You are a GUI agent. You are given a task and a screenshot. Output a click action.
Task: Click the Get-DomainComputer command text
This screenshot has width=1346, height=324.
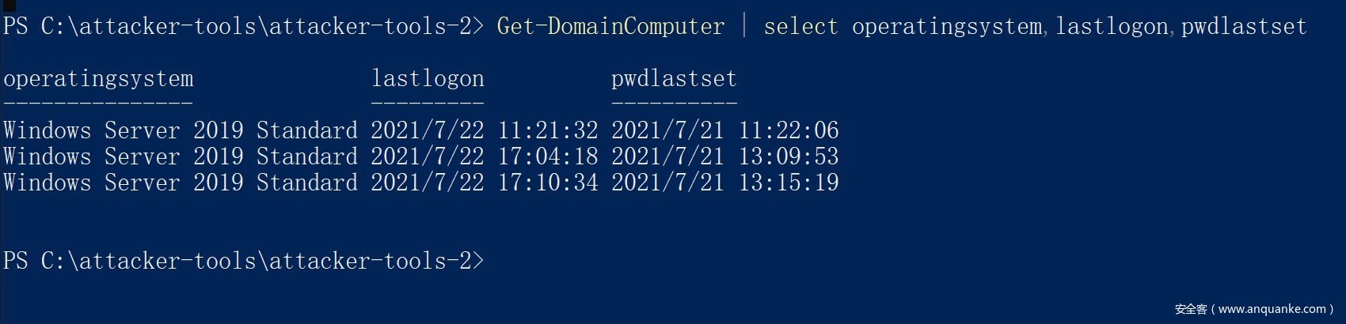point(610,27)
